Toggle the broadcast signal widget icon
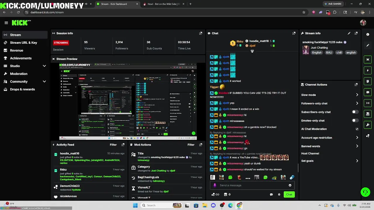The width and height of the screenshot is (374, 210). [x=368, y=103]
